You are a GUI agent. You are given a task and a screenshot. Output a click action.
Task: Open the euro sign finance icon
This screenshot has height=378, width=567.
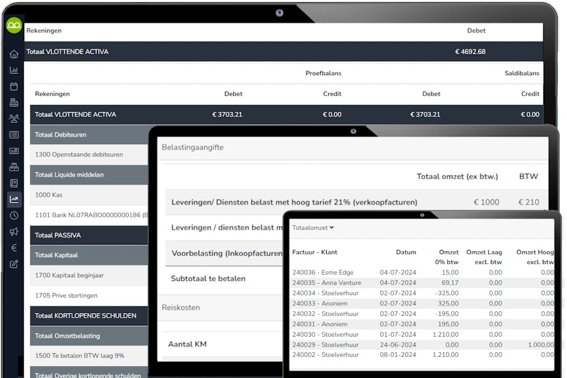14,248
